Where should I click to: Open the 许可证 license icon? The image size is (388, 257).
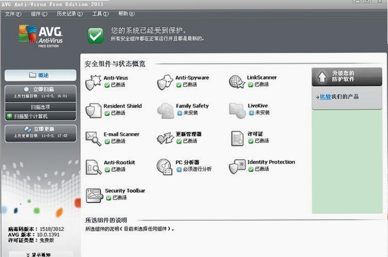point(237,138)
